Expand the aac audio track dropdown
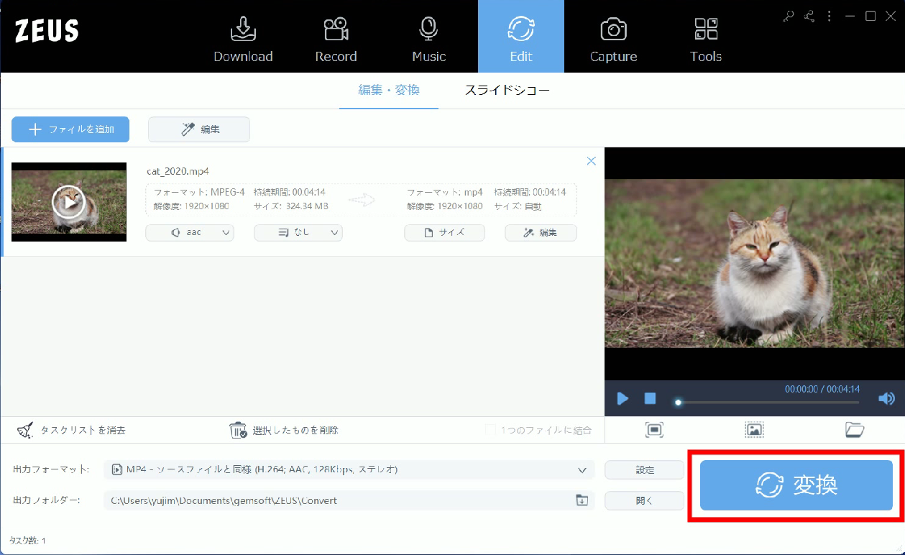905x555 pixels. pos(190,233)
